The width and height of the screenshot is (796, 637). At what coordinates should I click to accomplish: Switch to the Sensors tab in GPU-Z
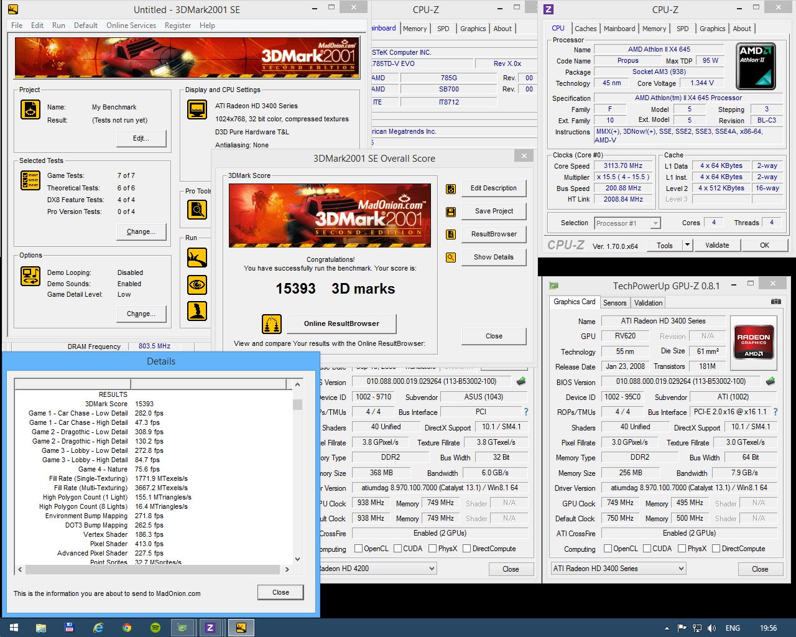[615, 303]
